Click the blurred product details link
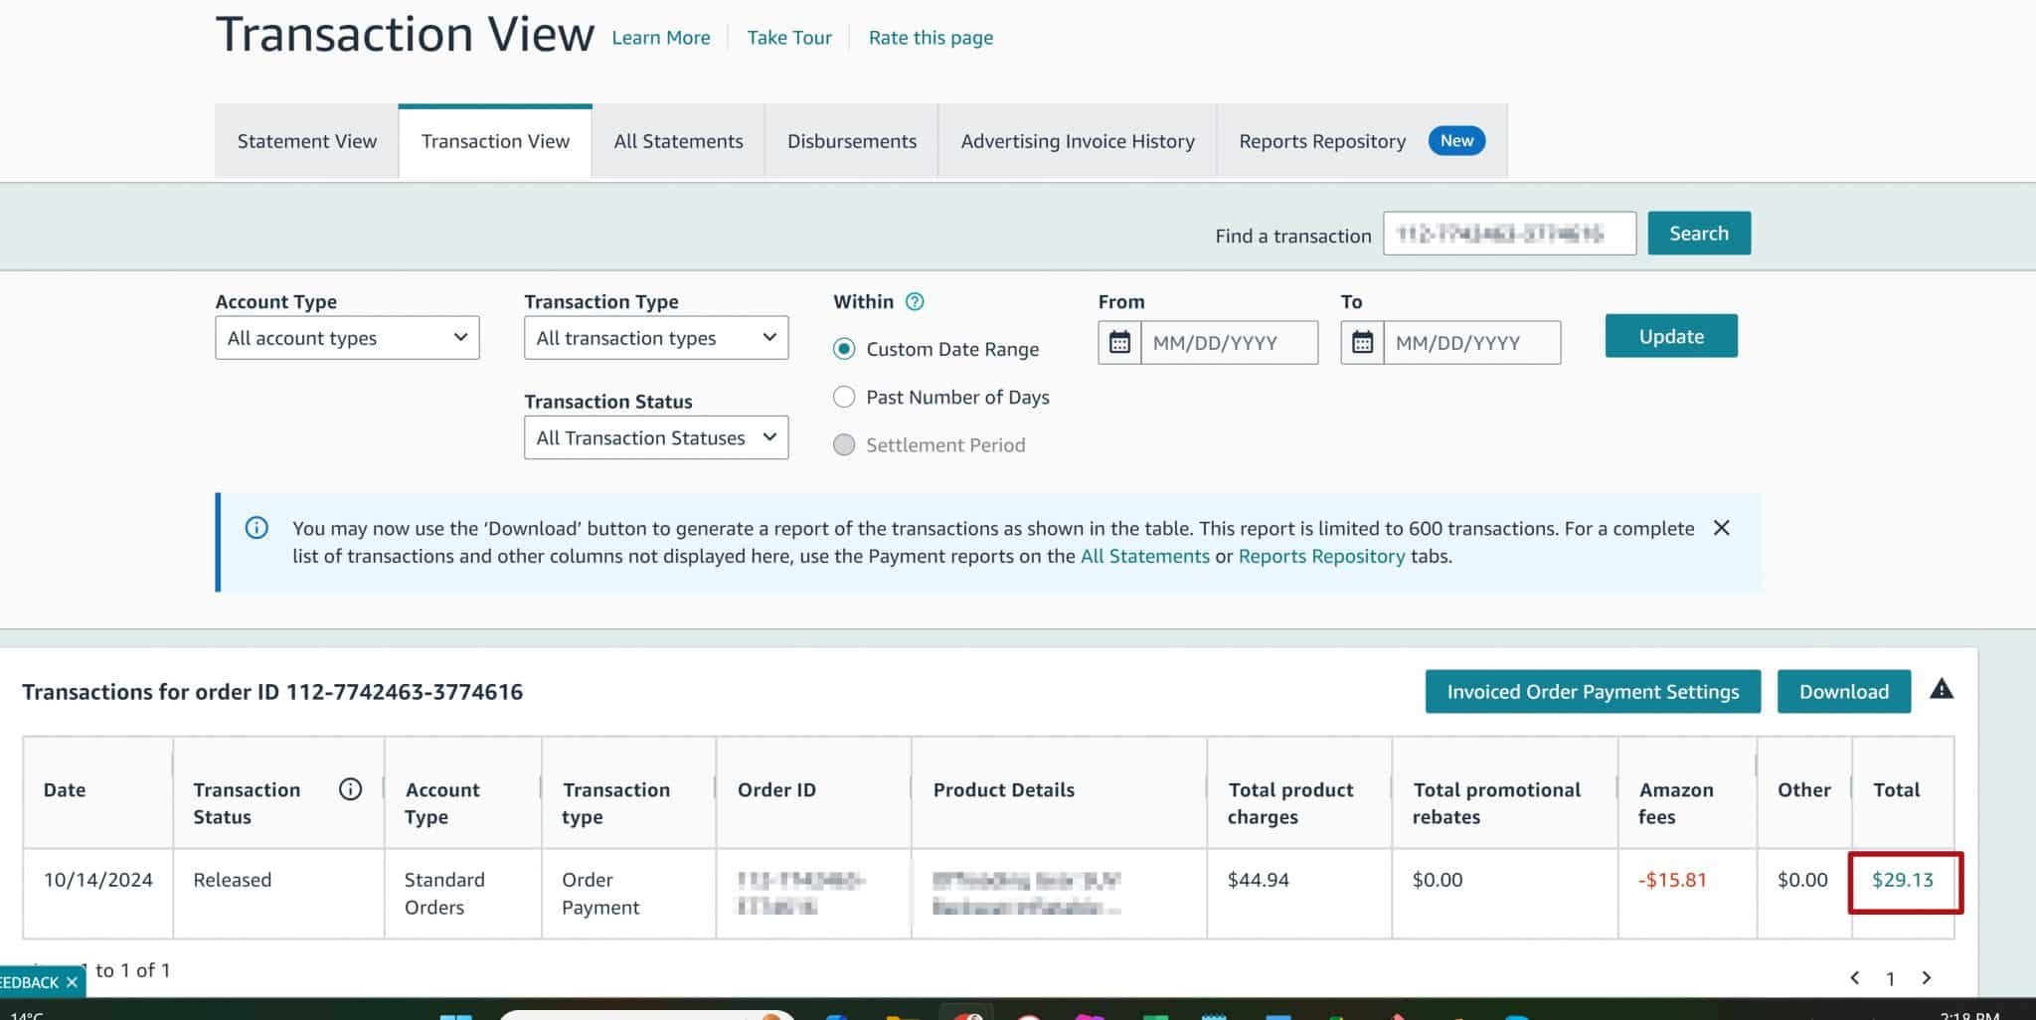2036x1020 pixels. [1027, 893]
